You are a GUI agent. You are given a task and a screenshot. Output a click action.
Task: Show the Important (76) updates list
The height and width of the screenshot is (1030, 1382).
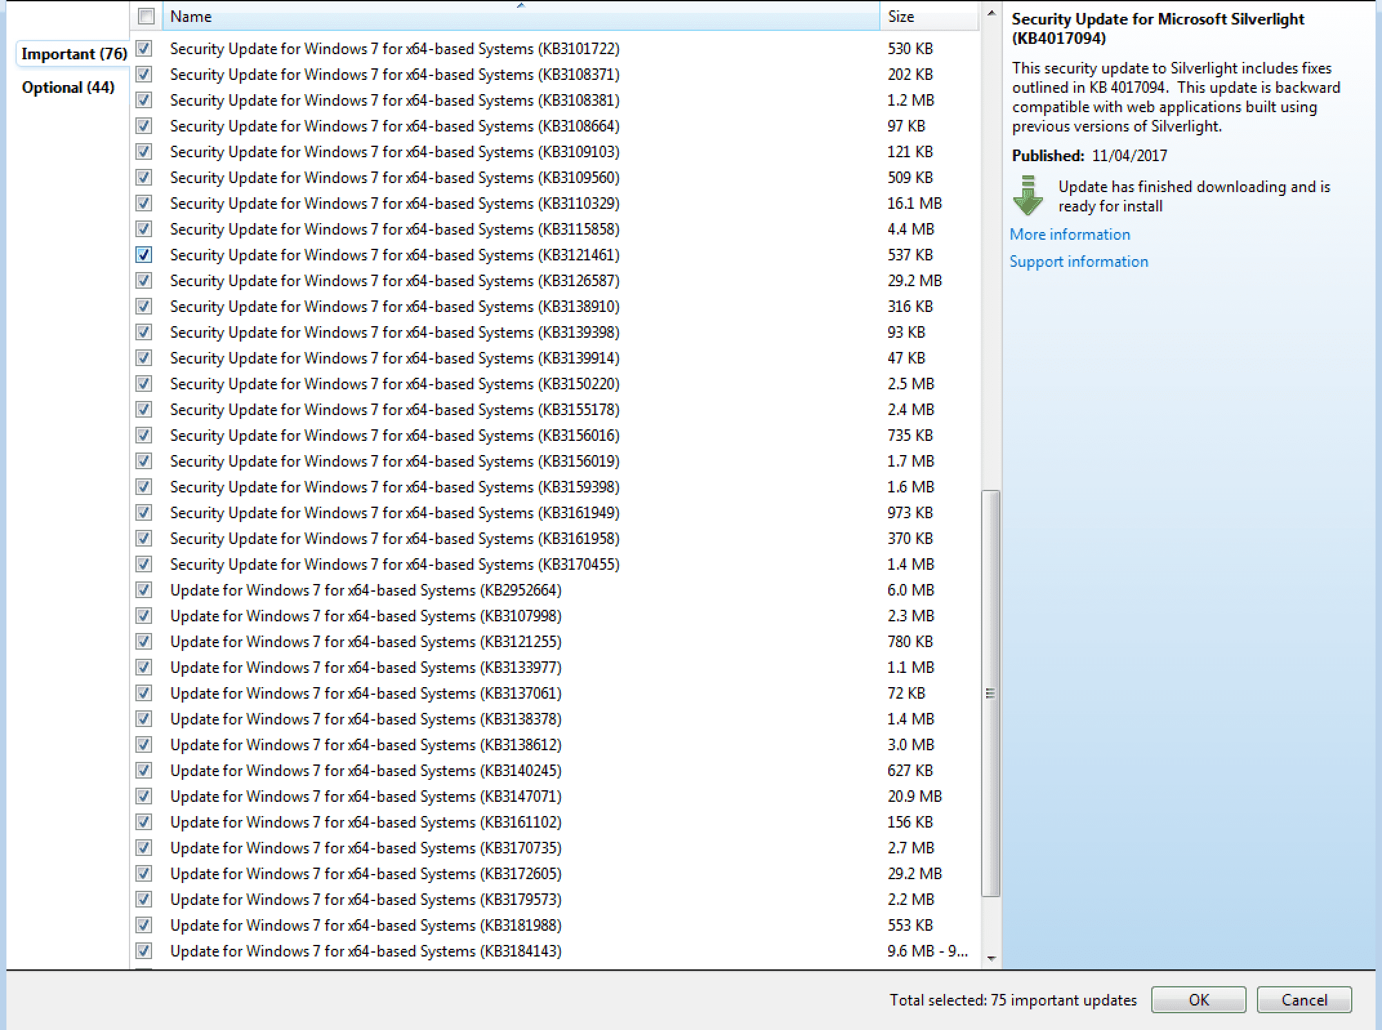click(74, 53)
